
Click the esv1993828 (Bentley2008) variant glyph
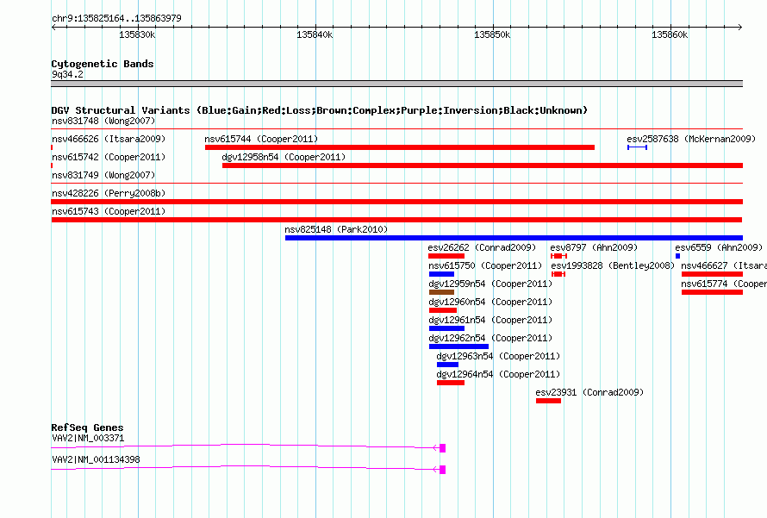point(558,274)
